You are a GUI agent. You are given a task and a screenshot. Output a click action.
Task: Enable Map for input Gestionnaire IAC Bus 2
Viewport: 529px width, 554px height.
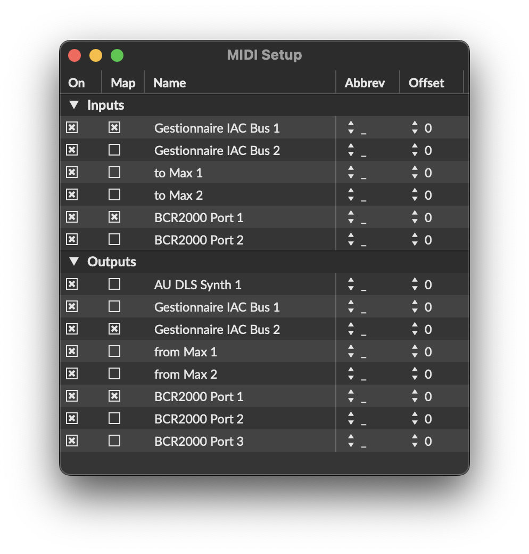pos(114,150)
